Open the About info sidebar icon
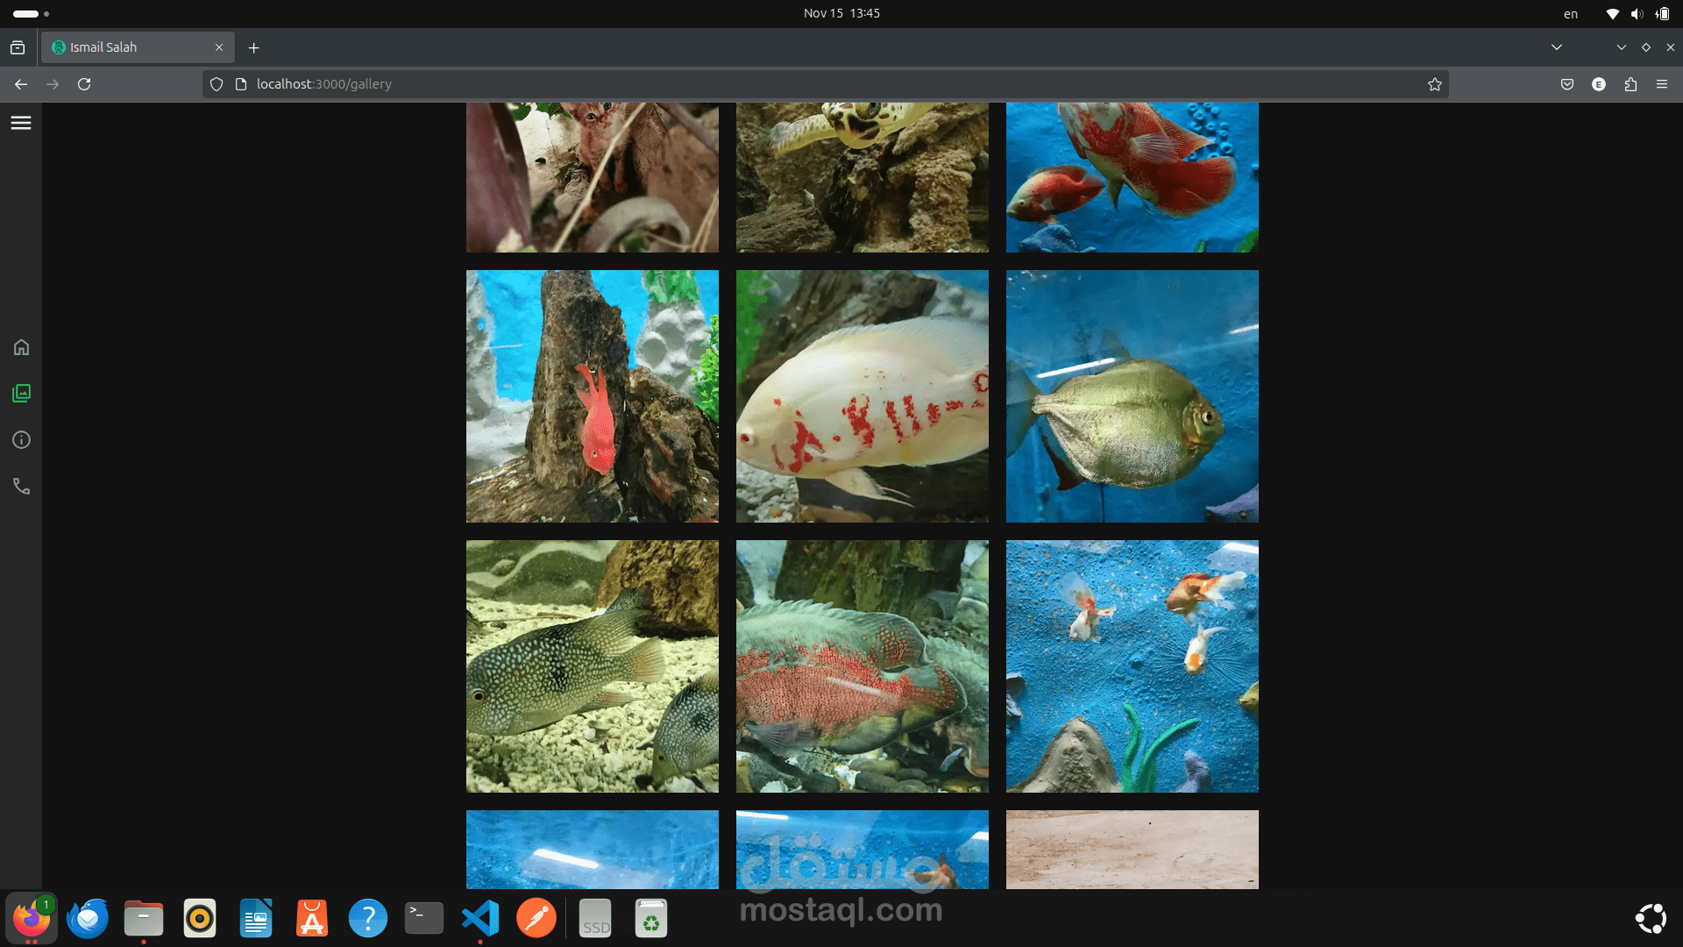 pyautogui.click(x=21, y=440)
